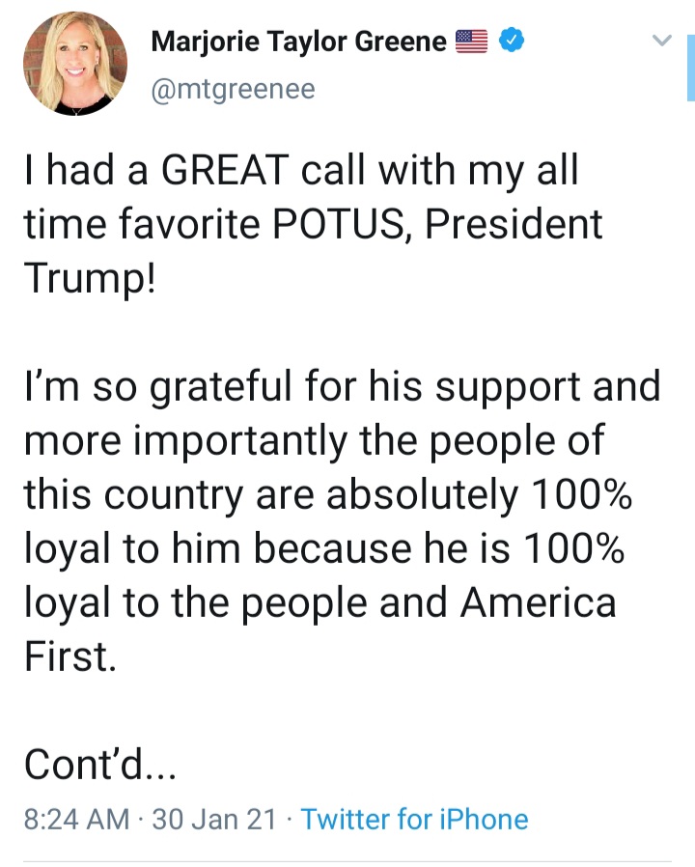Click the Twitter for iPhone link
Viewport: 695px width, 867px height.
click(415, 820)
